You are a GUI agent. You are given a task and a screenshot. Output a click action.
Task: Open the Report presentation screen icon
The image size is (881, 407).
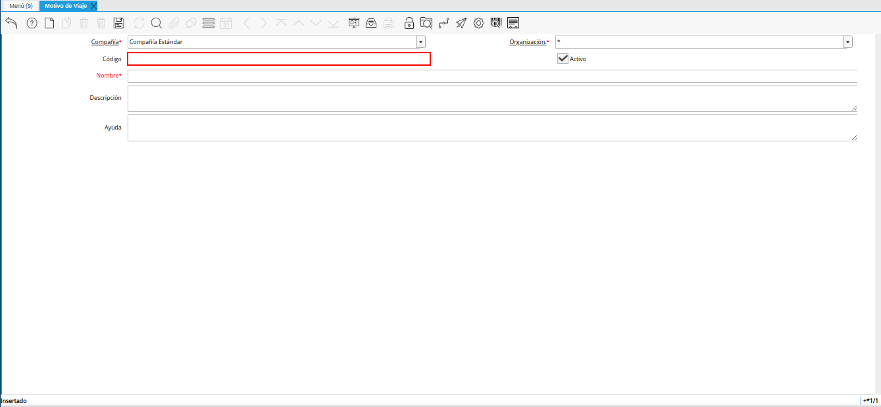(354, 23)
